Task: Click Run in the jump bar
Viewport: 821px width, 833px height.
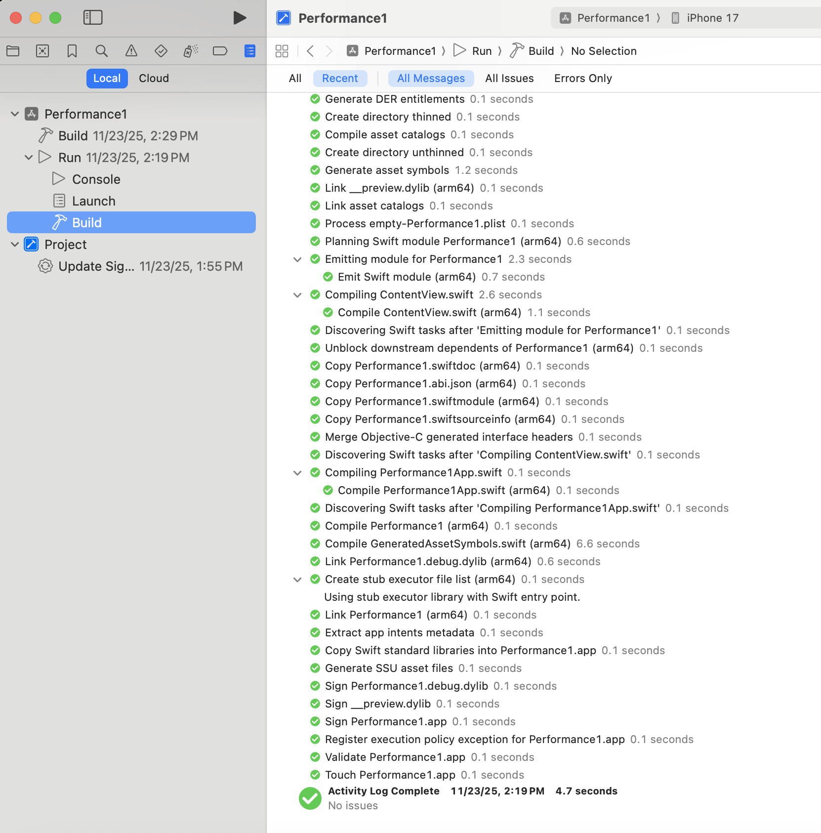Action: click(473, 51)
